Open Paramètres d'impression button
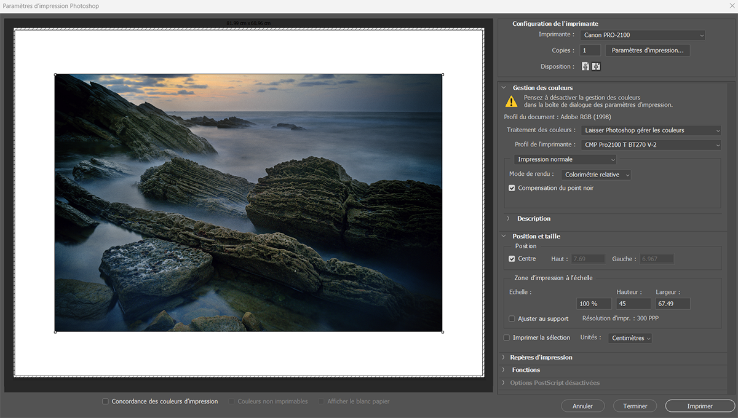This screenshot has width=738, height=418. (648, 50)
